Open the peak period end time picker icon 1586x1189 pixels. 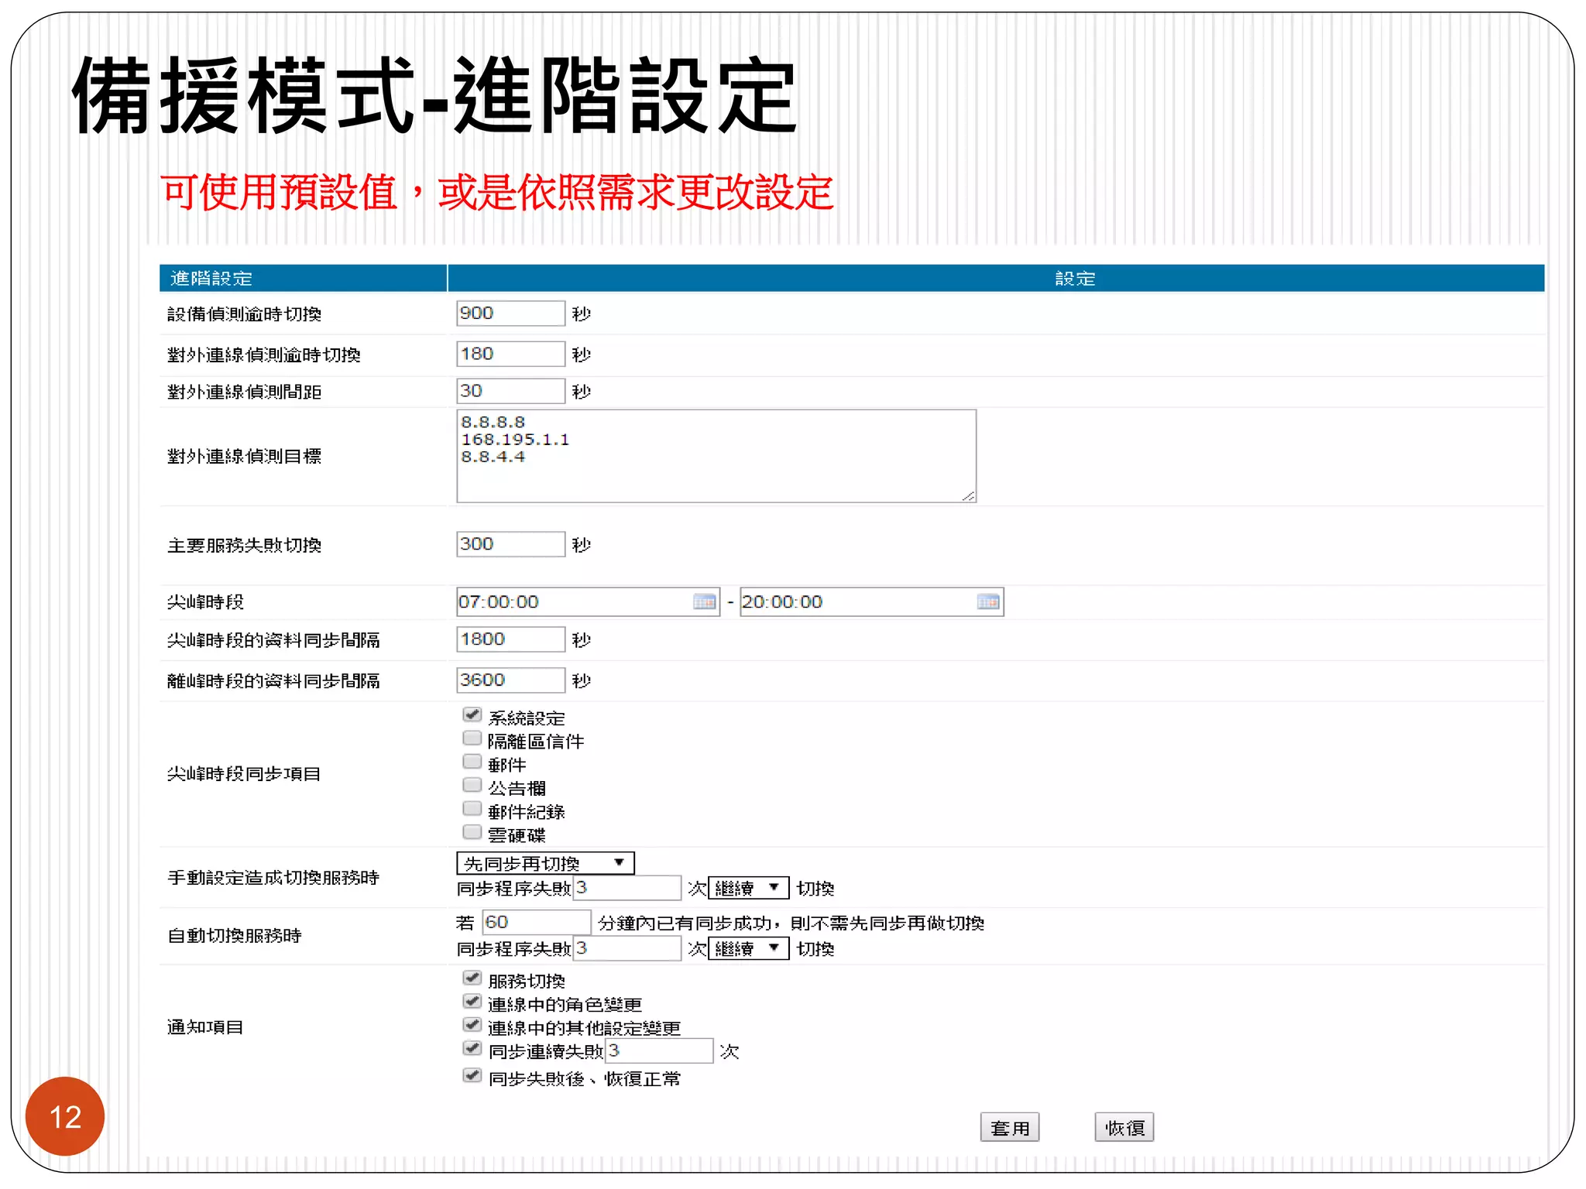(x=988, y=601)
